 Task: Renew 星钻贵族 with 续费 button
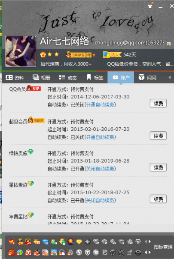(x=158, y=199)
